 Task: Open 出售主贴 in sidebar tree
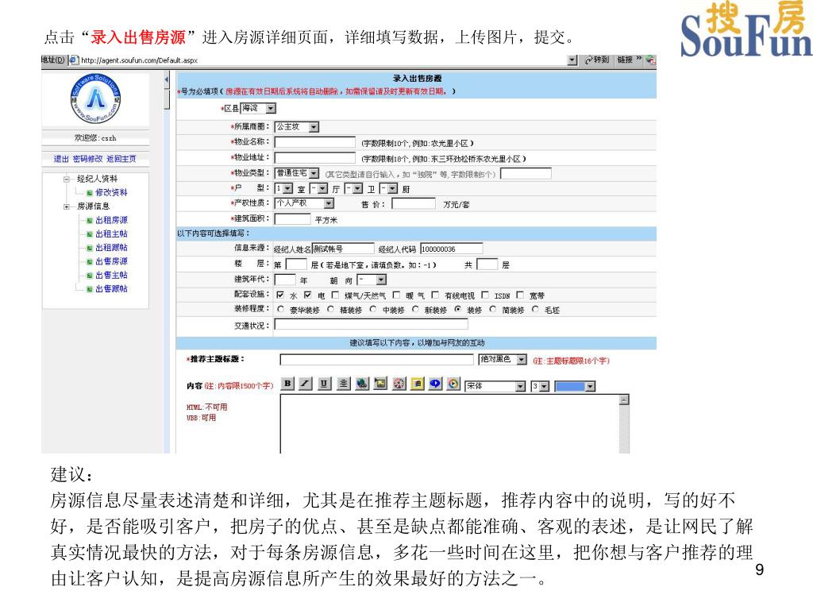111,275
